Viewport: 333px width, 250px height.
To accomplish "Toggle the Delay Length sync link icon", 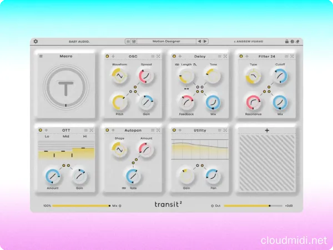I will click(177, 64).
